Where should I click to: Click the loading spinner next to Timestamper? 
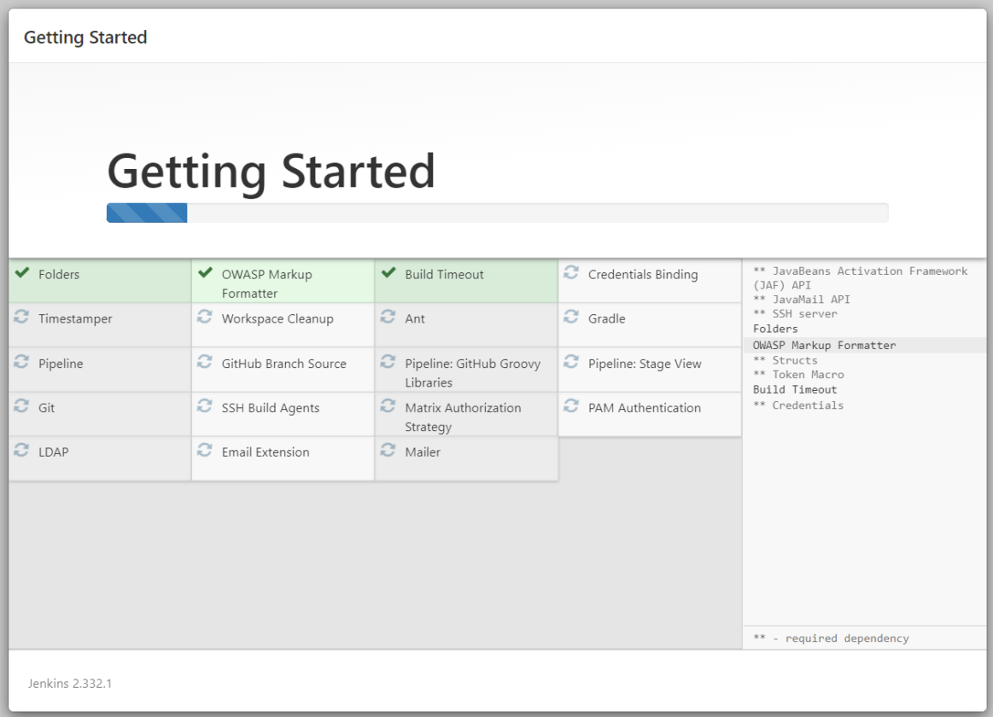coord(20,318)
